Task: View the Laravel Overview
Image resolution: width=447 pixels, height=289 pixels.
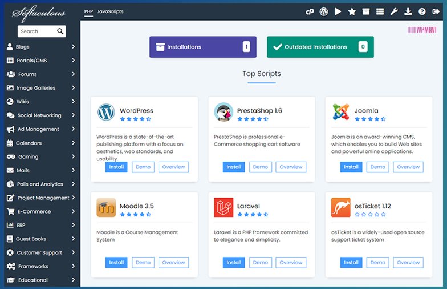Action: pyautogui.click(x=291, y=263)
